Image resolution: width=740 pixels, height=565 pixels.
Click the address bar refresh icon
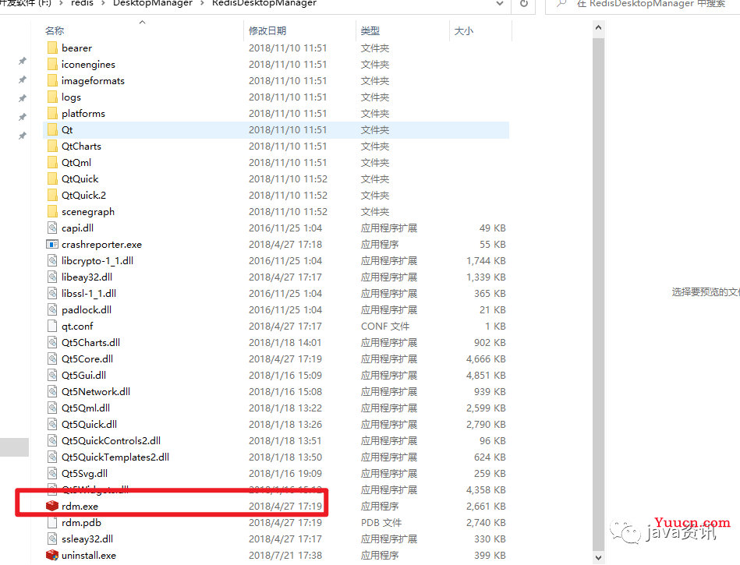click(x=524, y=4)
